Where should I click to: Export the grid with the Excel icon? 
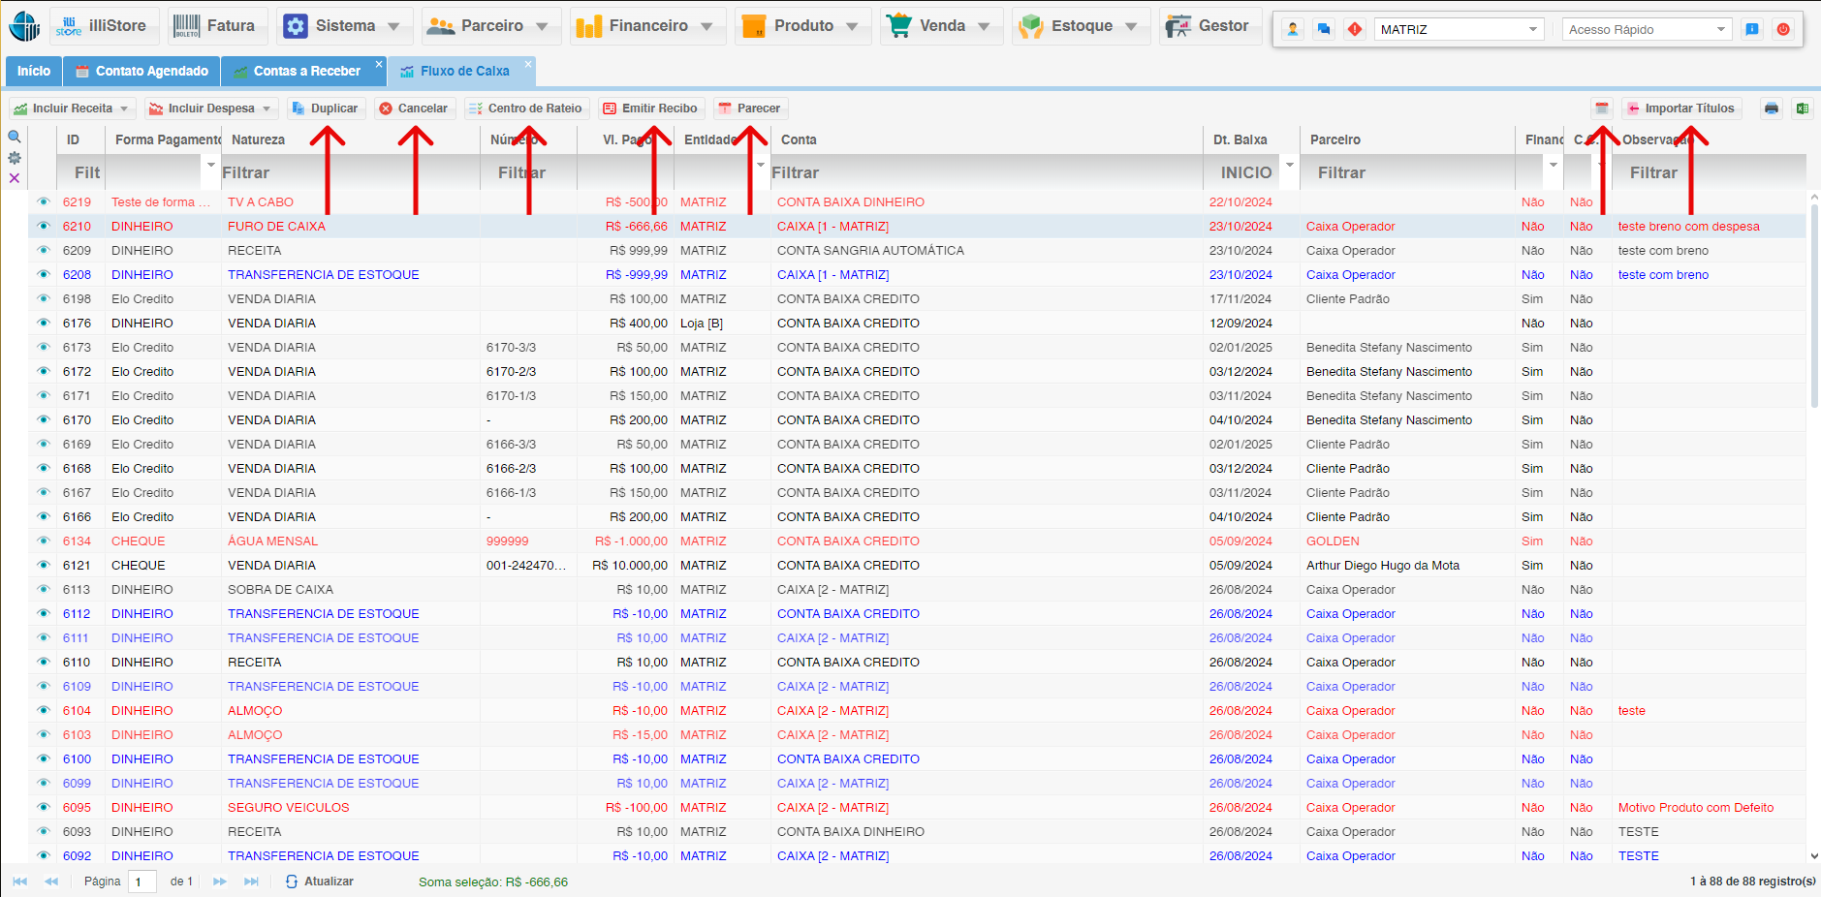[1802, 108]
